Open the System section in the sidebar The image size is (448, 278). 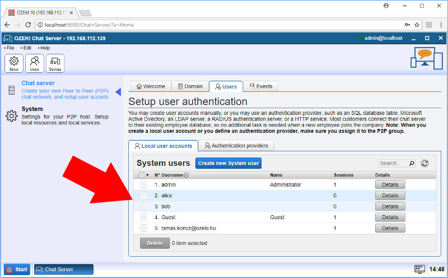click(32, 109)
